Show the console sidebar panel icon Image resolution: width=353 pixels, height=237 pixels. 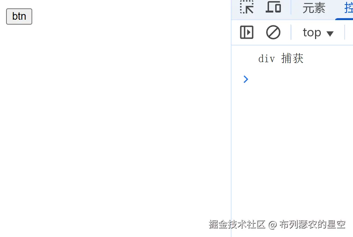click(247, 32)
